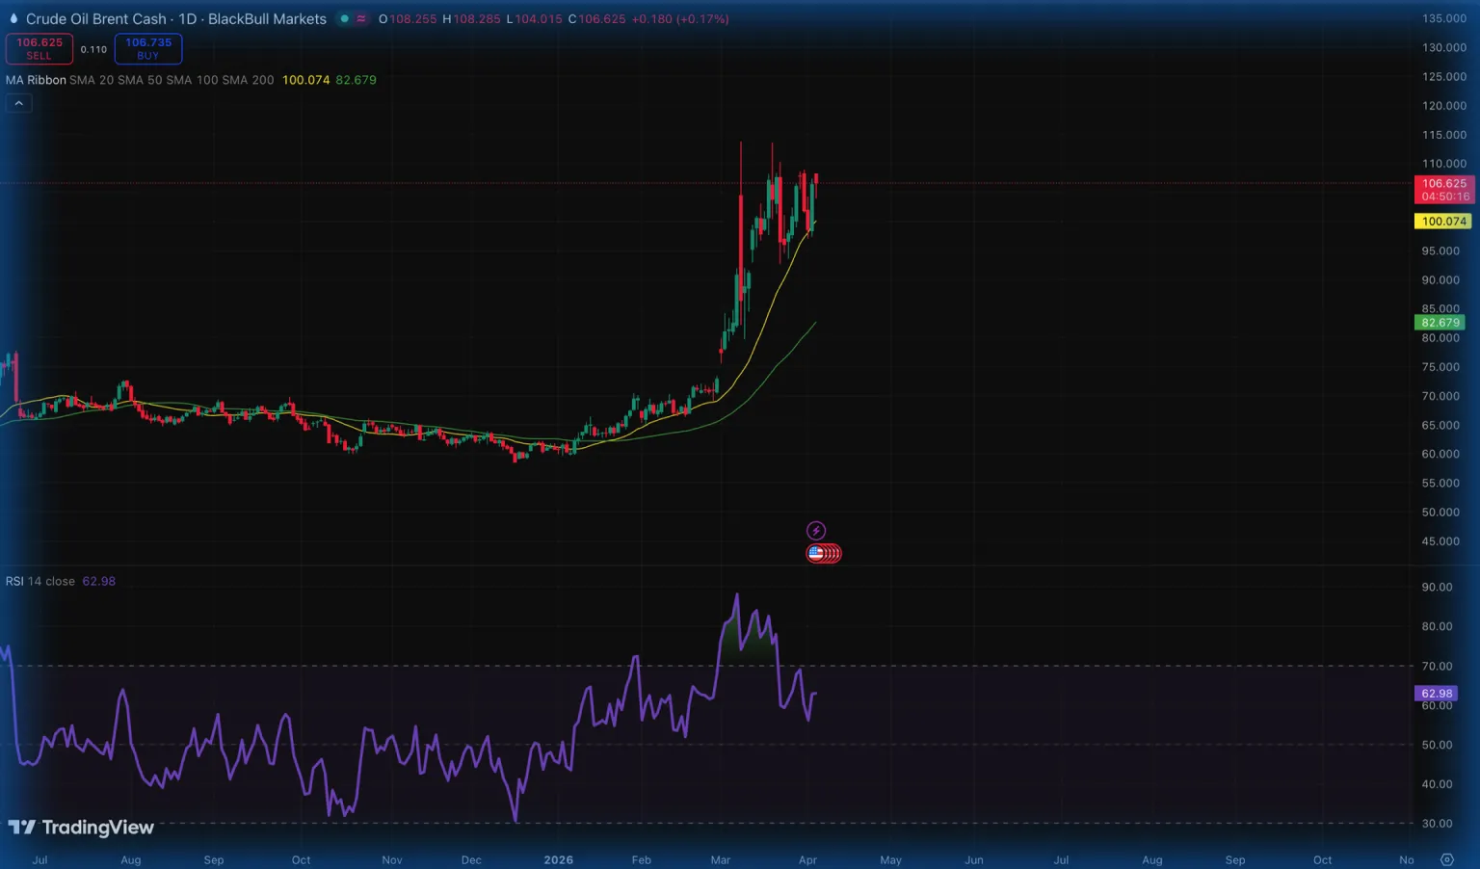Screen dimensions: 1480x869
Task: Click the purple 62.98 RSI value label
Action: click(1436, 694)
